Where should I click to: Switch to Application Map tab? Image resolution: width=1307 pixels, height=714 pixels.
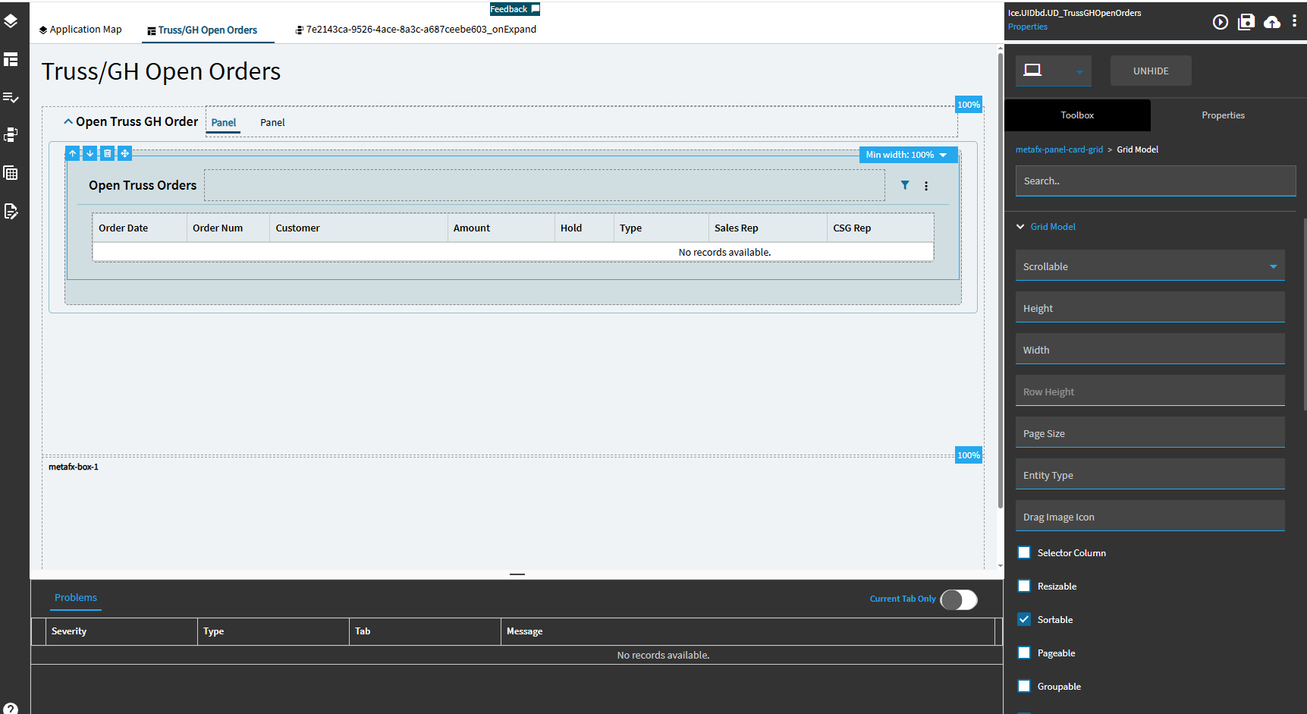coord(80,30)
